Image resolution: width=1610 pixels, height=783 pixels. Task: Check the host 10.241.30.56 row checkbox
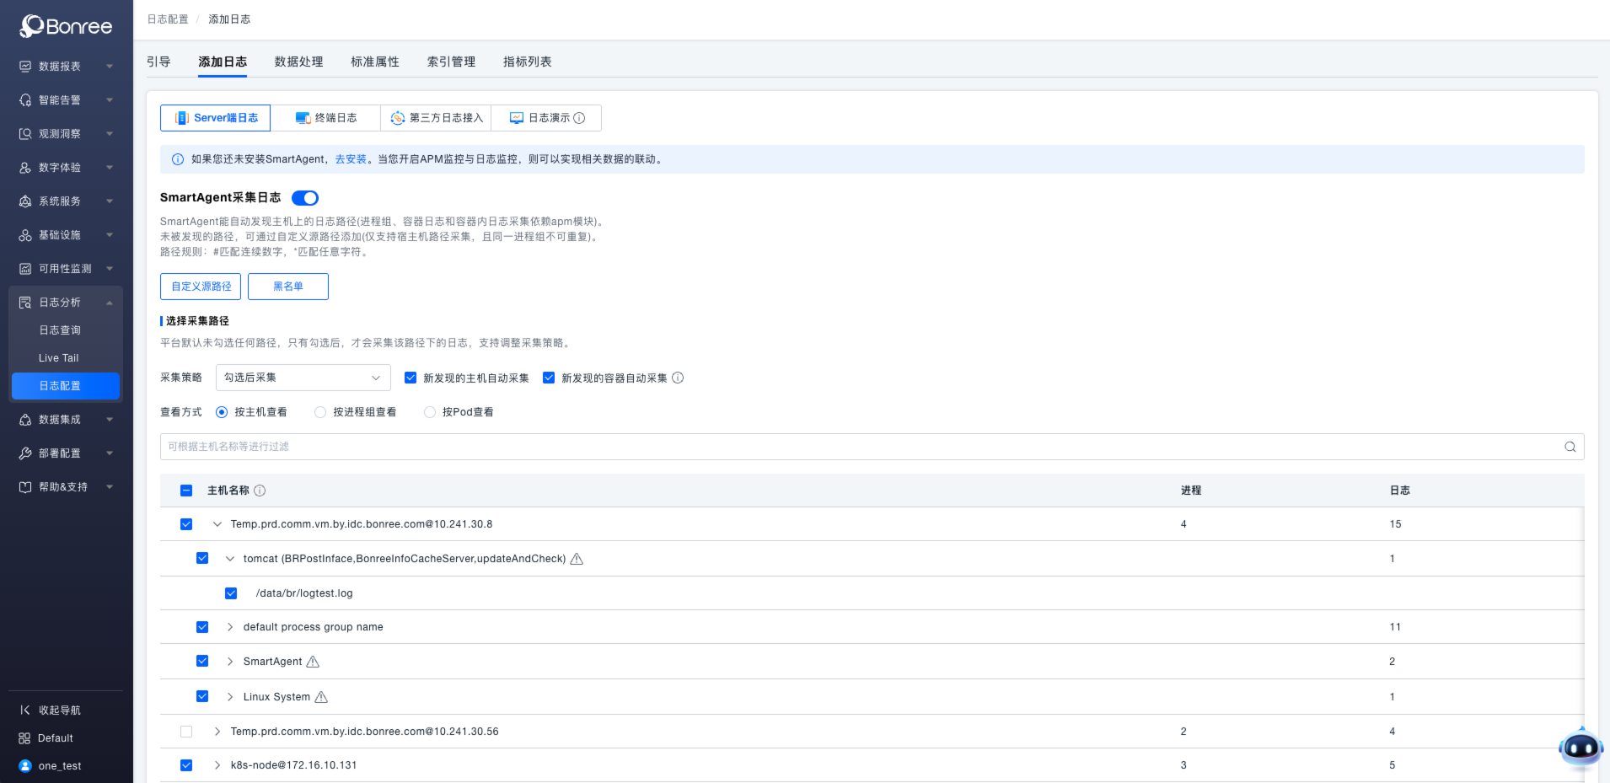[x=186, y=732]
